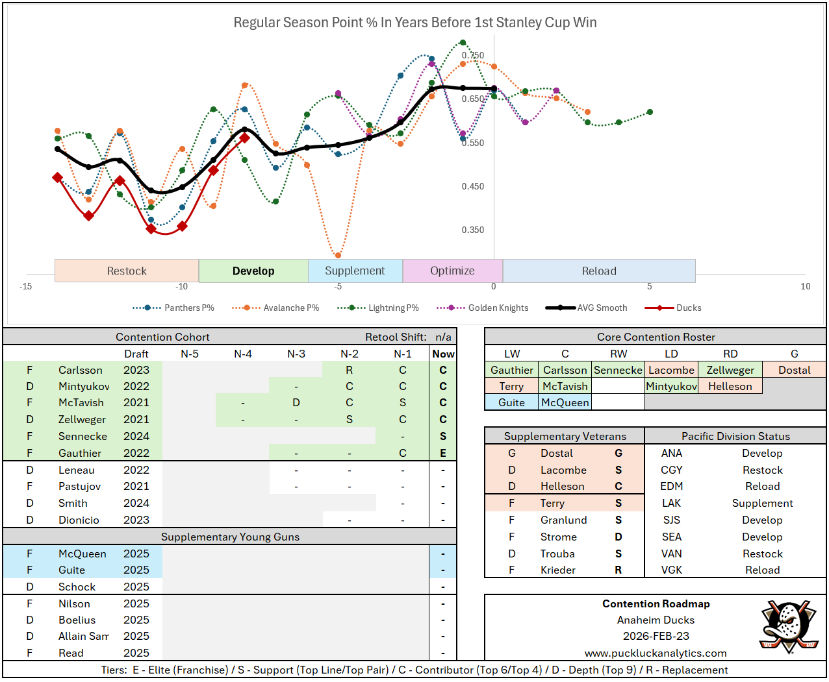Select the Develop phase box
This screenshot has width=829, height=682.
pyautogui.click(x=253, y=271)
